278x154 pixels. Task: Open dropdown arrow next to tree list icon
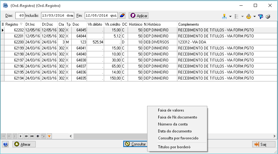242,16
